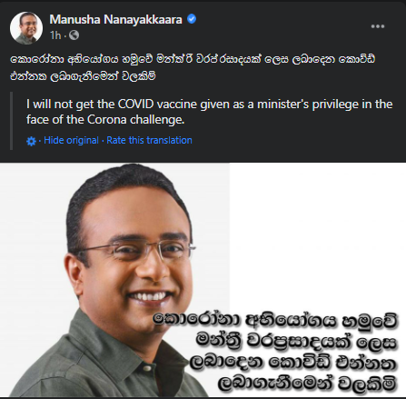Click the Rate this translation link

pyautogui.click(x=149, y=140)
